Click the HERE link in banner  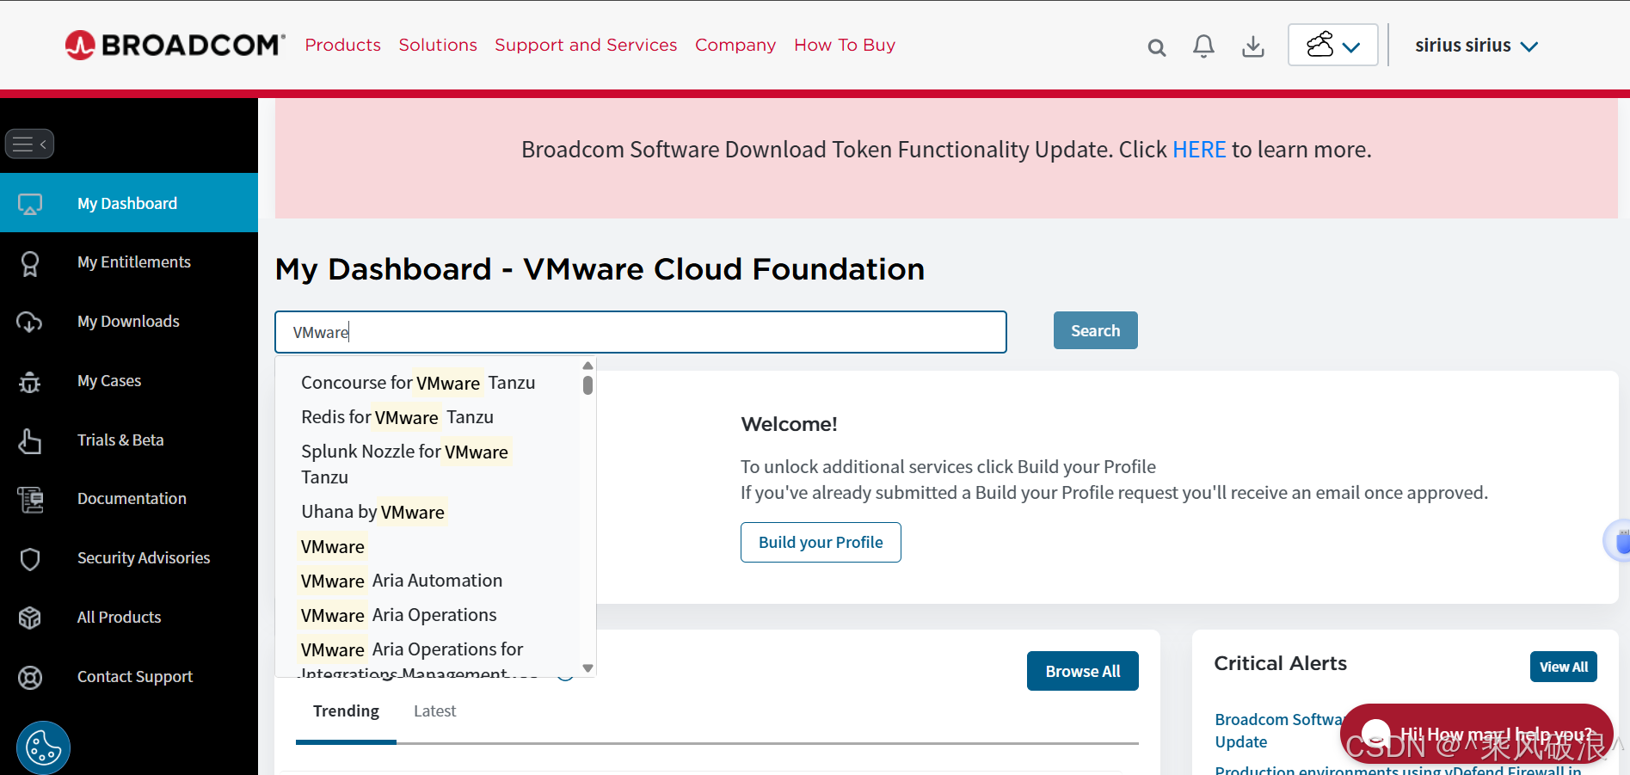1199,150
